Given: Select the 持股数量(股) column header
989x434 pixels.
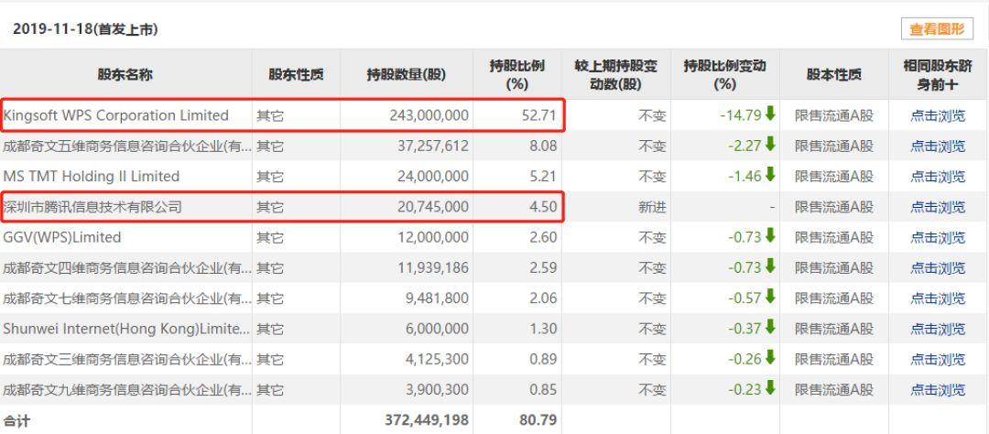Looking at the screenshot, I should click(x=406, y=75).
